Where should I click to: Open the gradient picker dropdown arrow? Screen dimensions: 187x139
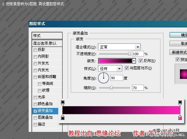[x=134, y=61]
